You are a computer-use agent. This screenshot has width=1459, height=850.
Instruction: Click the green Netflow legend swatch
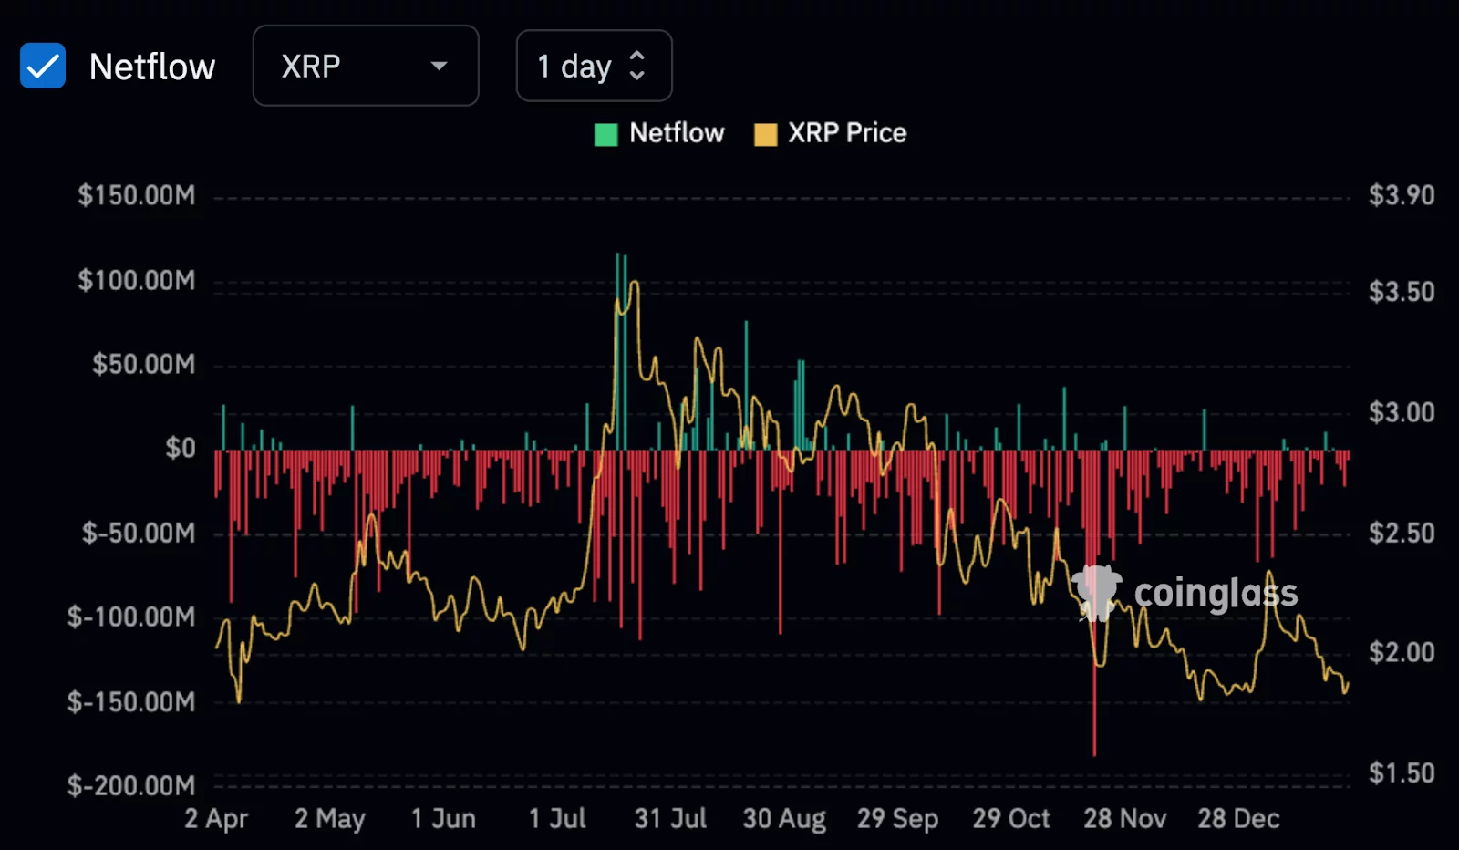[605, 133]
